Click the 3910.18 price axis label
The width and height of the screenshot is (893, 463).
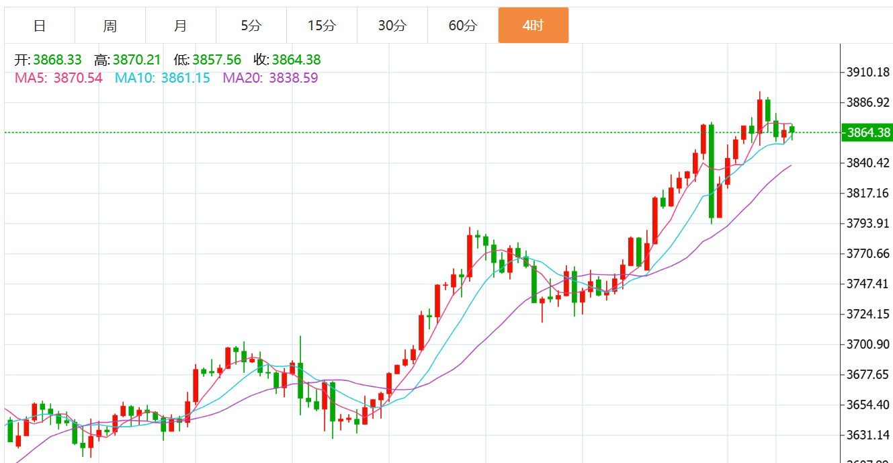pyautogui.click(x=867, y=72)
